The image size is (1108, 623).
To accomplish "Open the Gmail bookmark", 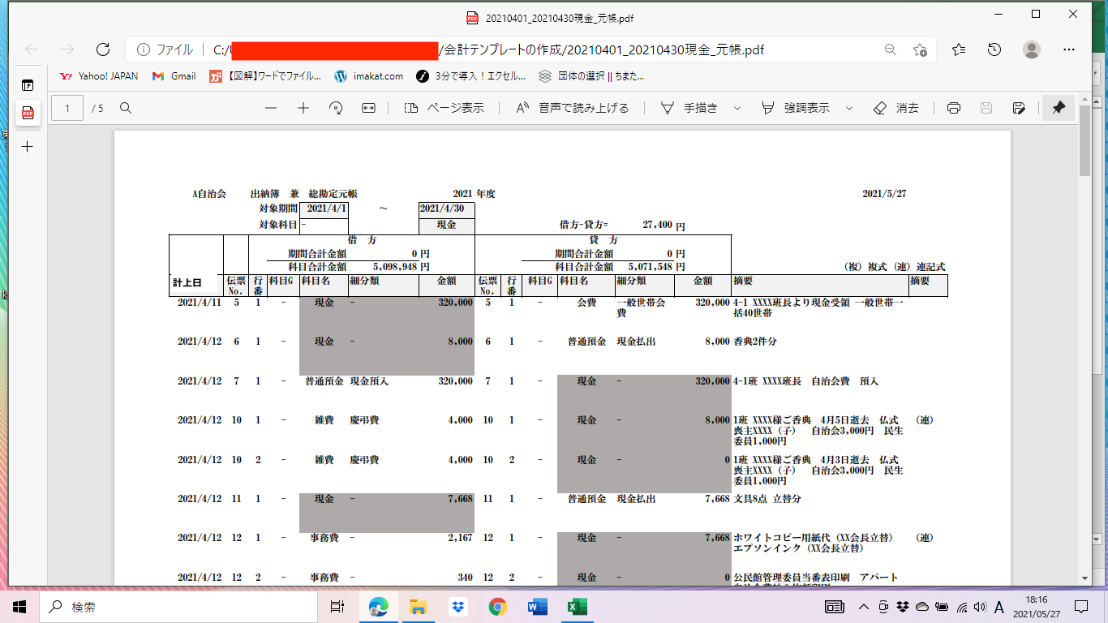I will tap(174, 76).
